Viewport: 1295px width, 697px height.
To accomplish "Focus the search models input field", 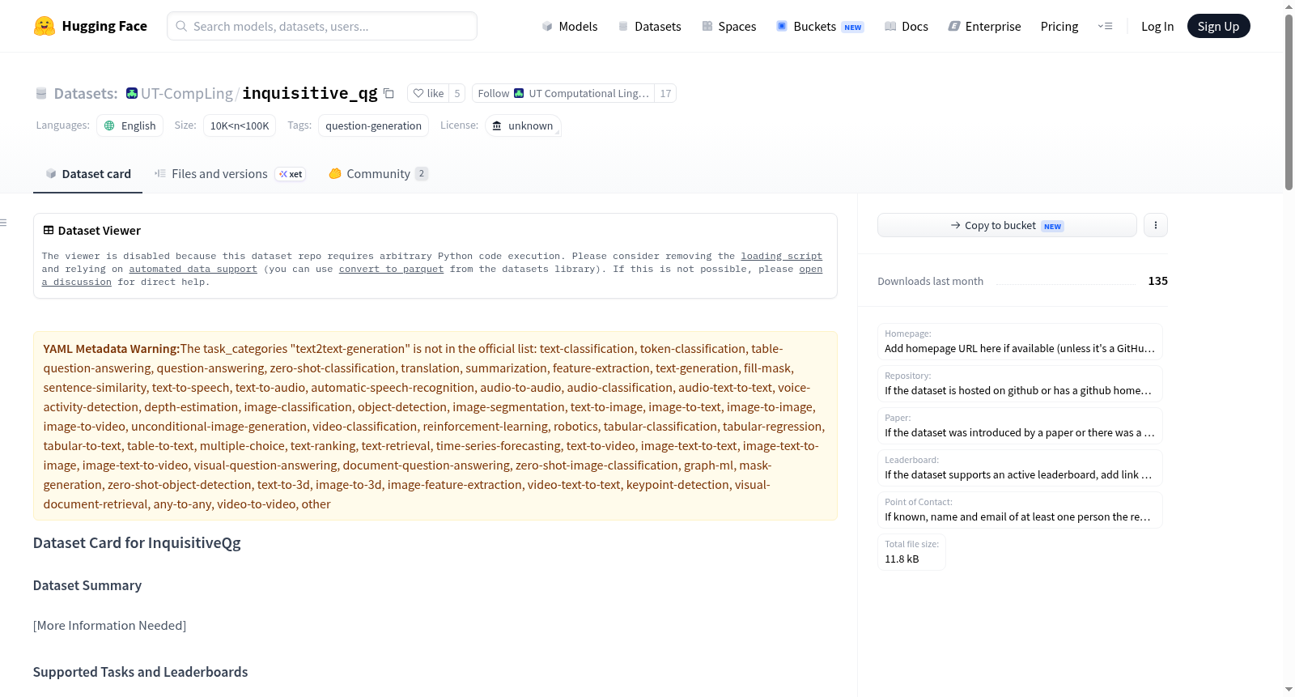I will coord(322,26).
